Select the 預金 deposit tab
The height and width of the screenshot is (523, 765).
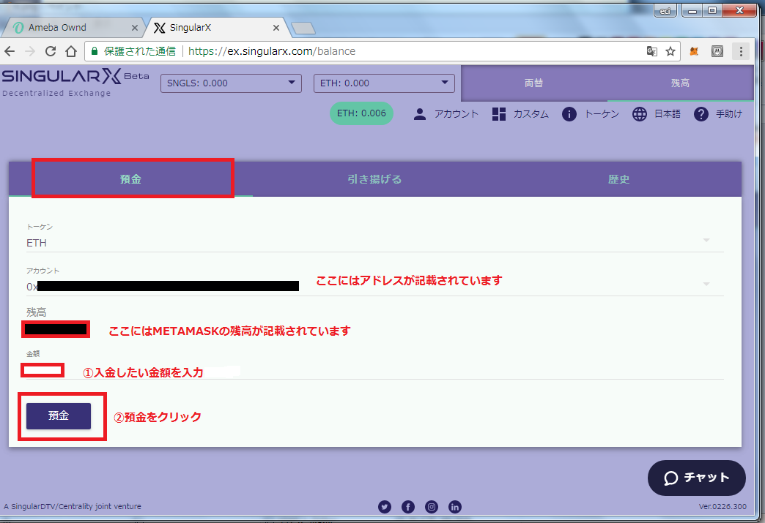coord(130,179)
